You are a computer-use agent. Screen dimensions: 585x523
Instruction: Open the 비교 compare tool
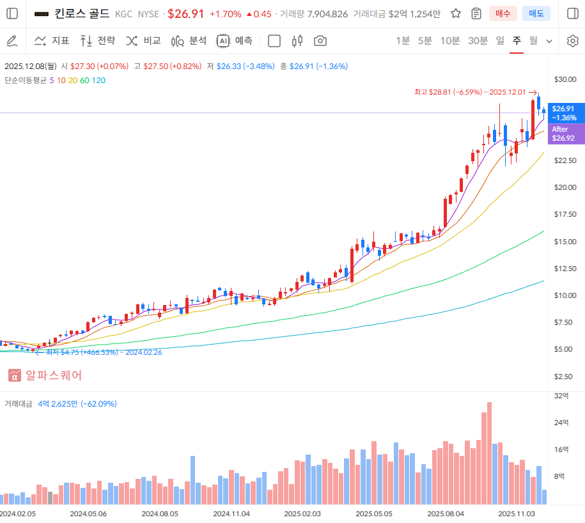click(143, 41)
